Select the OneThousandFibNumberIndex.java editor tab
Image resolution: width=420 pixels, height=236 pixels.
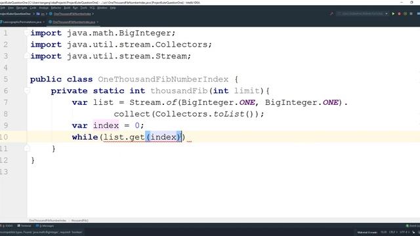(73, 22)
